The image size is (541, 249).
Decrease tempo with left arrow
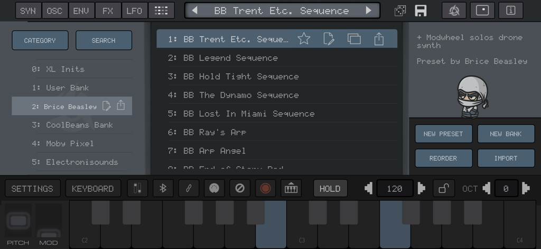[369, 188]
